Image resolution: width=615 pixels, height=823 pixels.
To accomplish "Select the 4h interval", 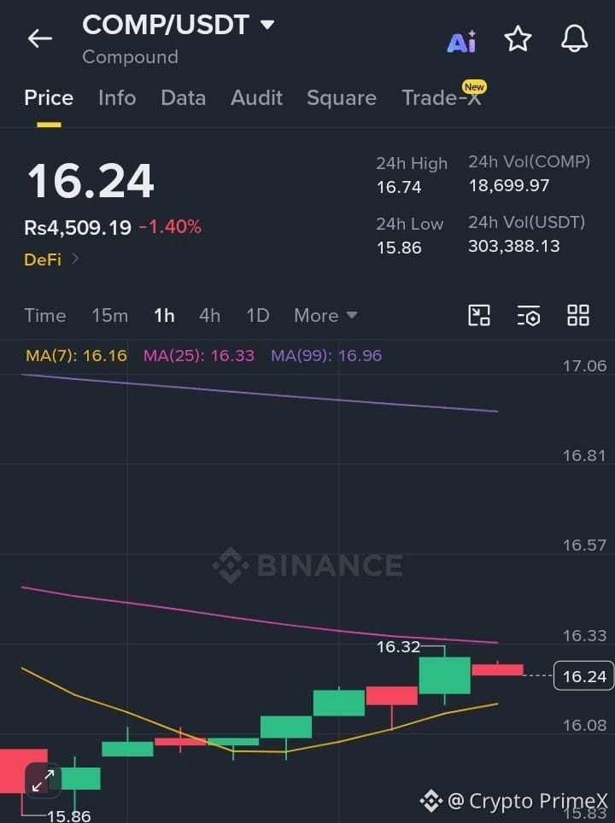I will coord(209,315).
